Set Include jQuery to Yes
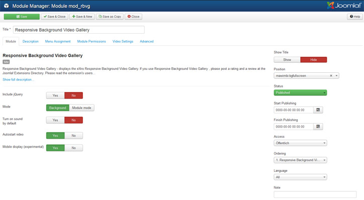This screenshot has width=364, height=200. point(55,95)
